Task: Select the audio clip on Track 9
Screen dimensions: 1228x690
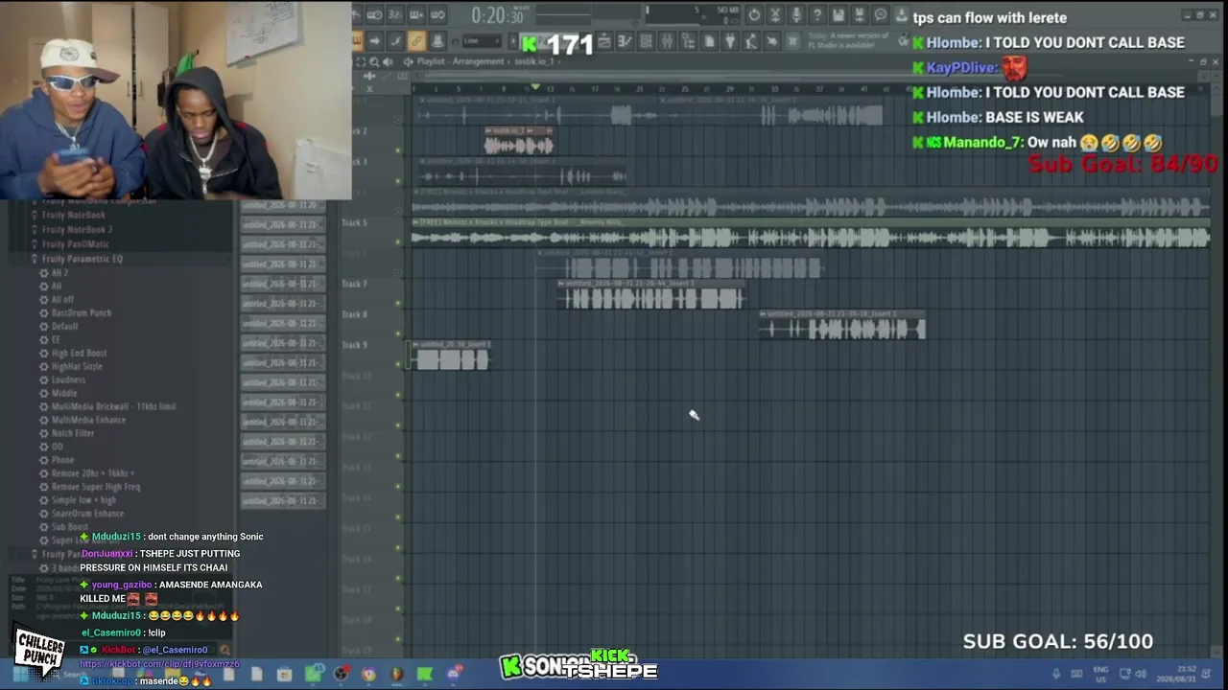Action: point(451,356)
